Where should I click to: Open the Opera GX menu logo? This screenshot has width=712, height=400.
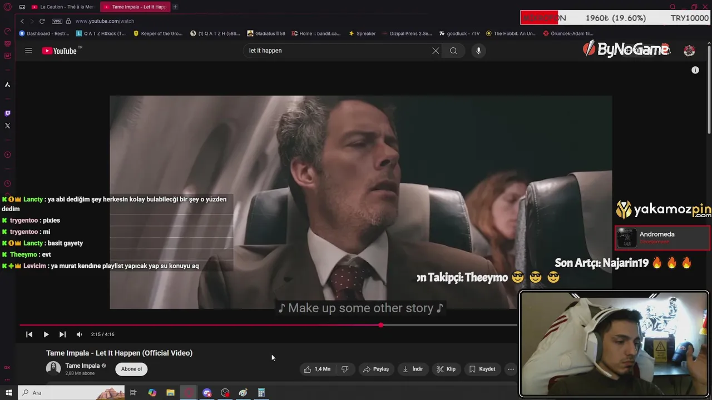7,7
